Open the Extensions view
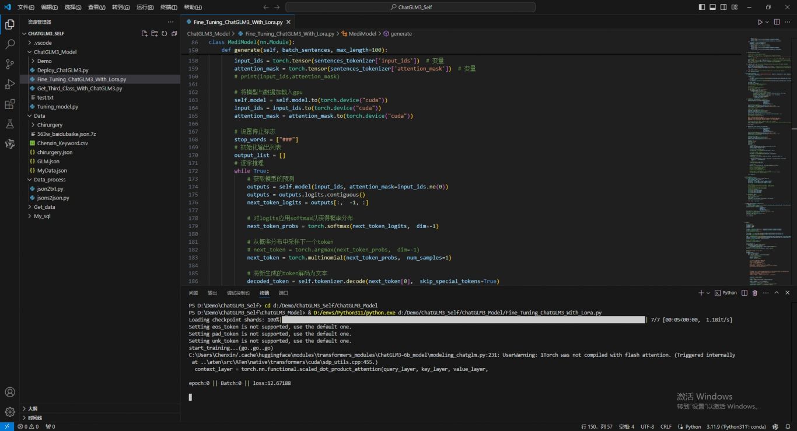 9,104
